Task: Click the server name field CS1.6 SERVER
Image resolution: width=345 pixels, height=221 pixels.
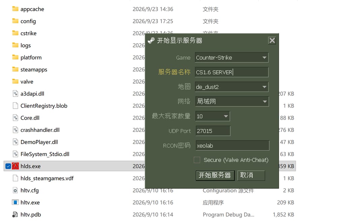Action: coord(231,72)
